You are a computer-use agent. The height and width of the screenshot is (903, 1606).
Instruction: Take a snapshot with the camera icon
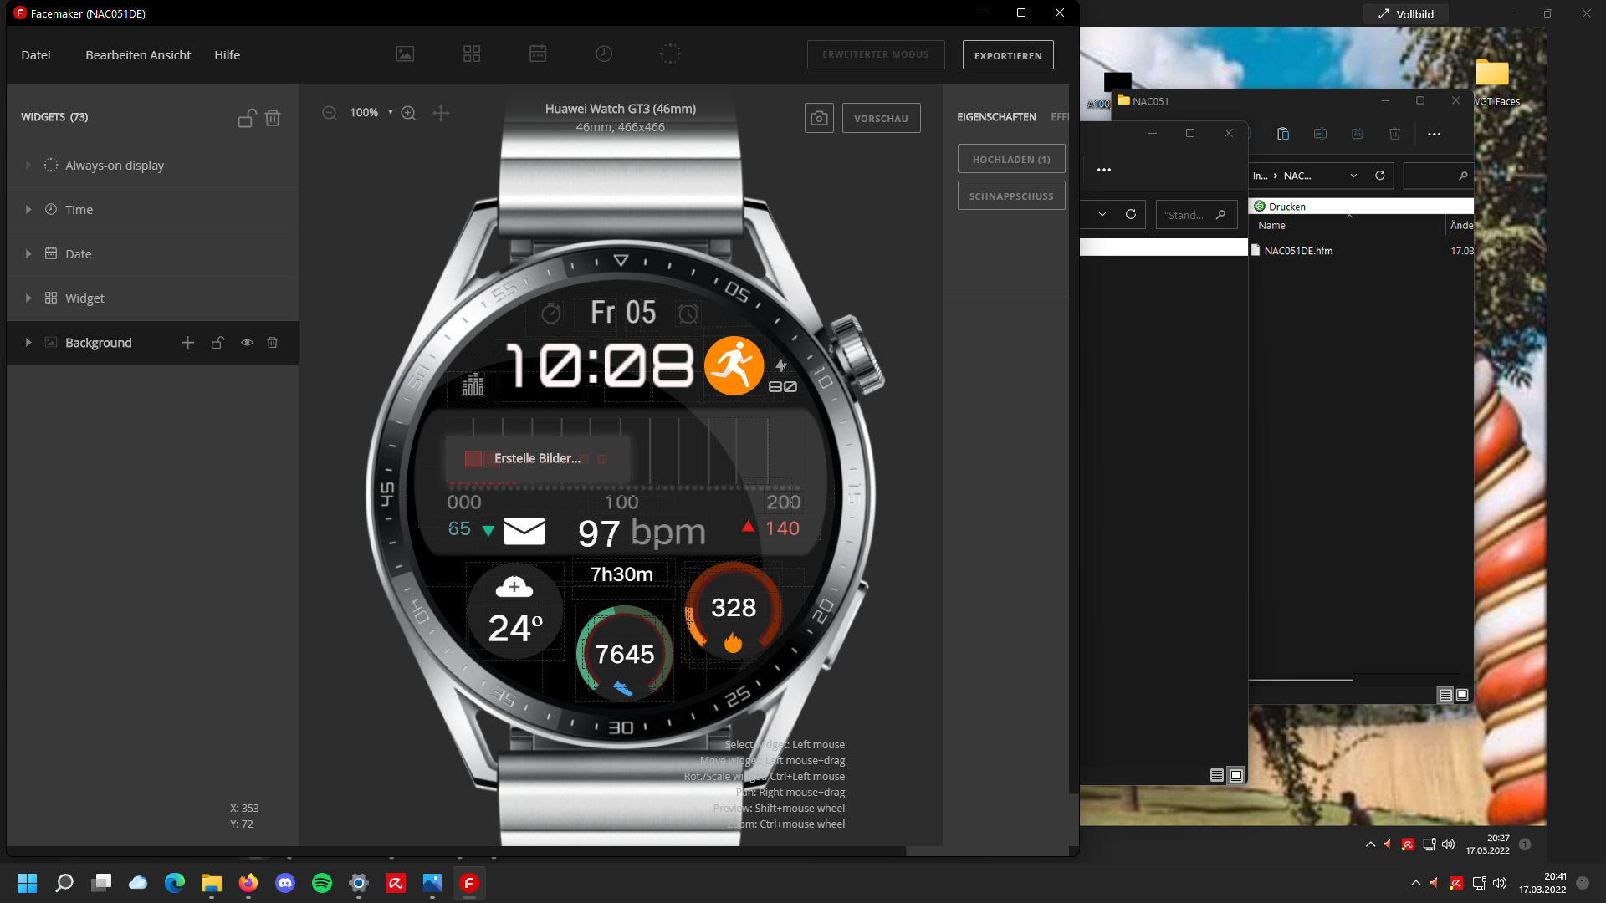pos(819,119)
